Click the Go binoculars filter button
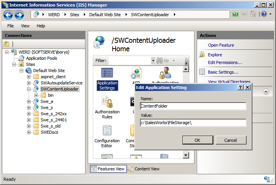This screenshot has height=185, width=276. click(163, 61)
